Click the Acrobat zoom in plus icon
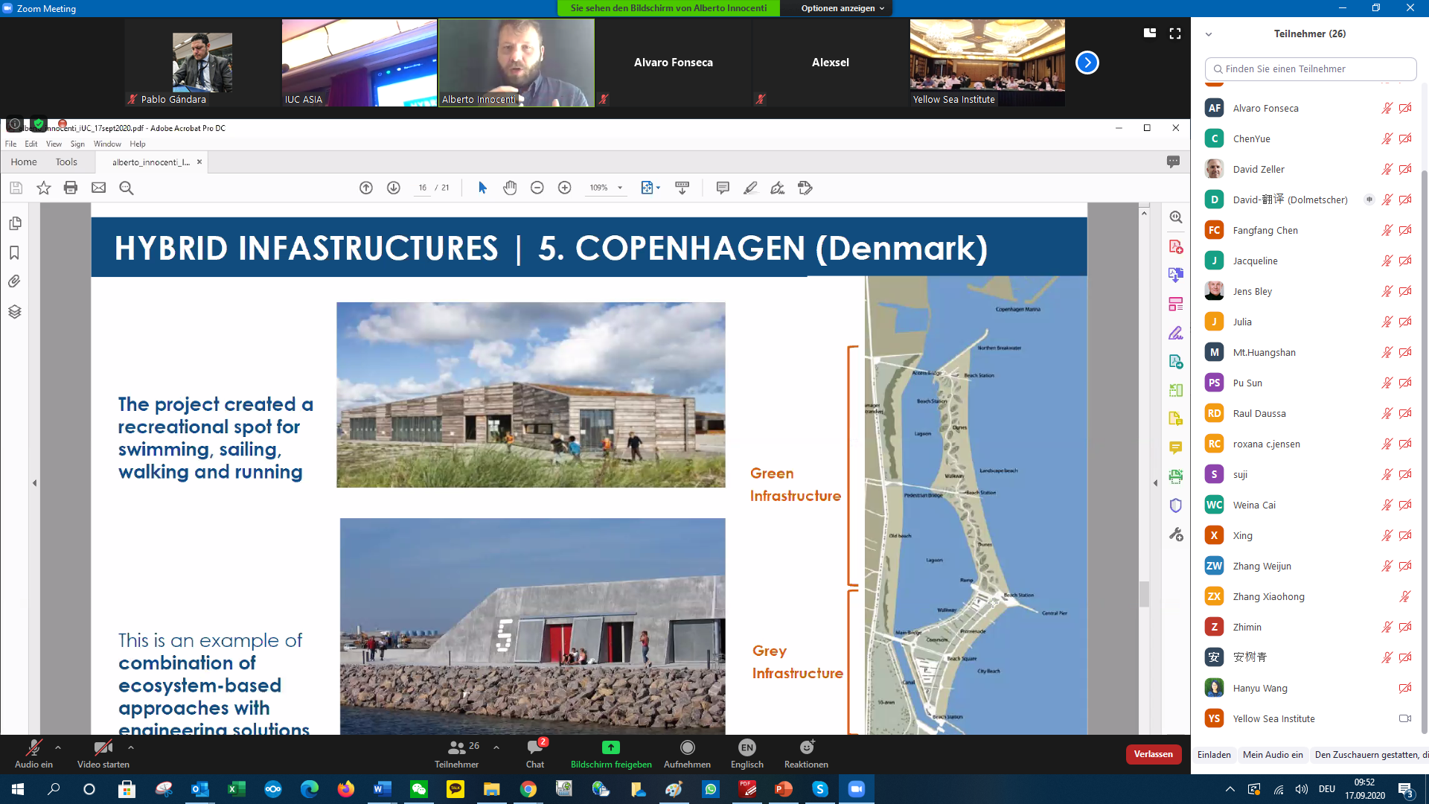 [x=565, y=188]
